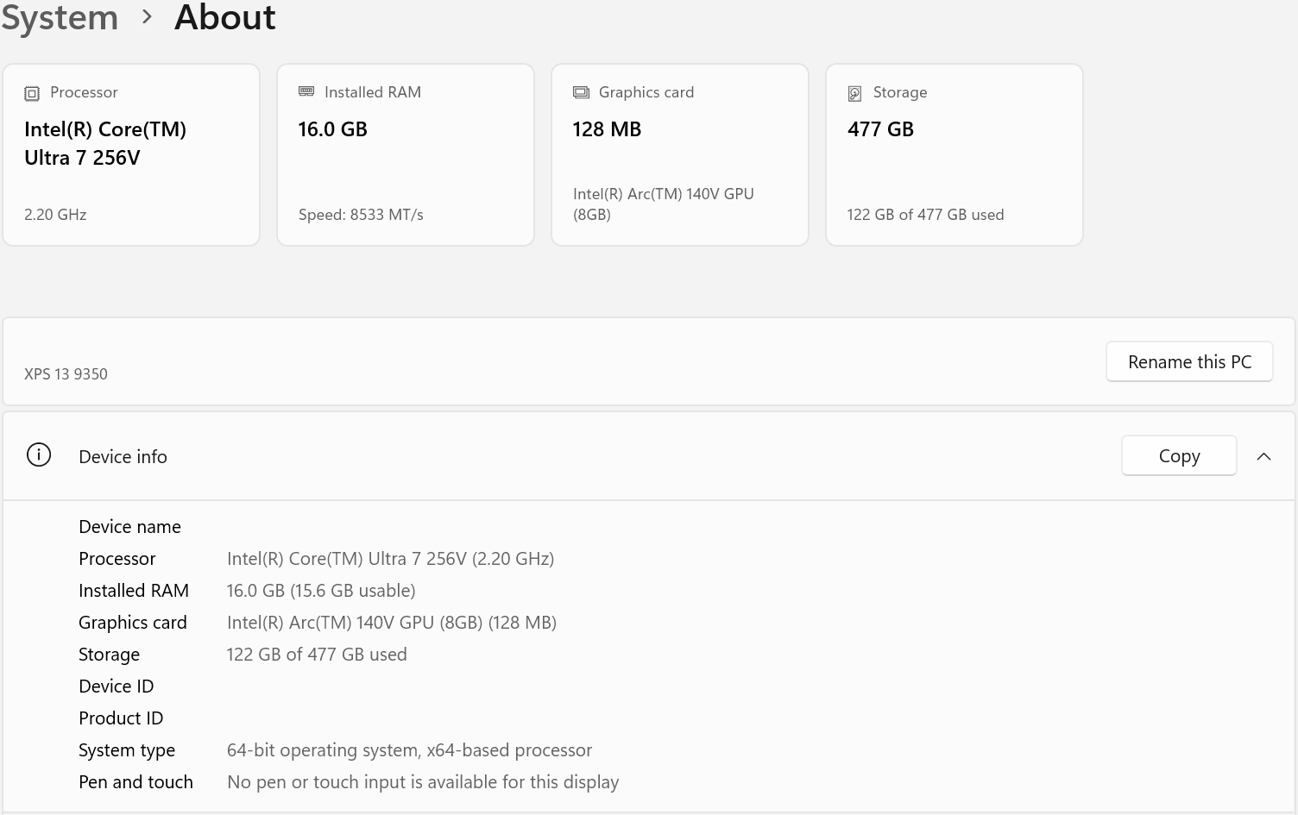1298x815 pixels.
Task: Click the bold "16.0 GB" card value
Action: pos(333,129)
